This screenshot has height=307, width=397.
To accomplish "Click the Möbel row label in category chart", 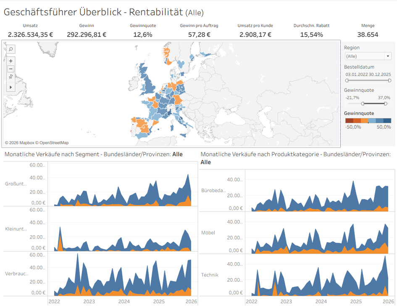I will pos(208,233).
